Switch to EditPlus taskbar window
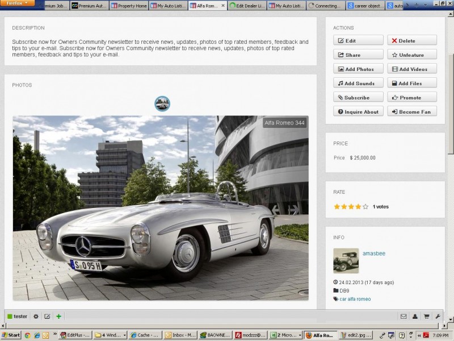The width and height of the screenshot is (454, 341). [x=75, y=335]
